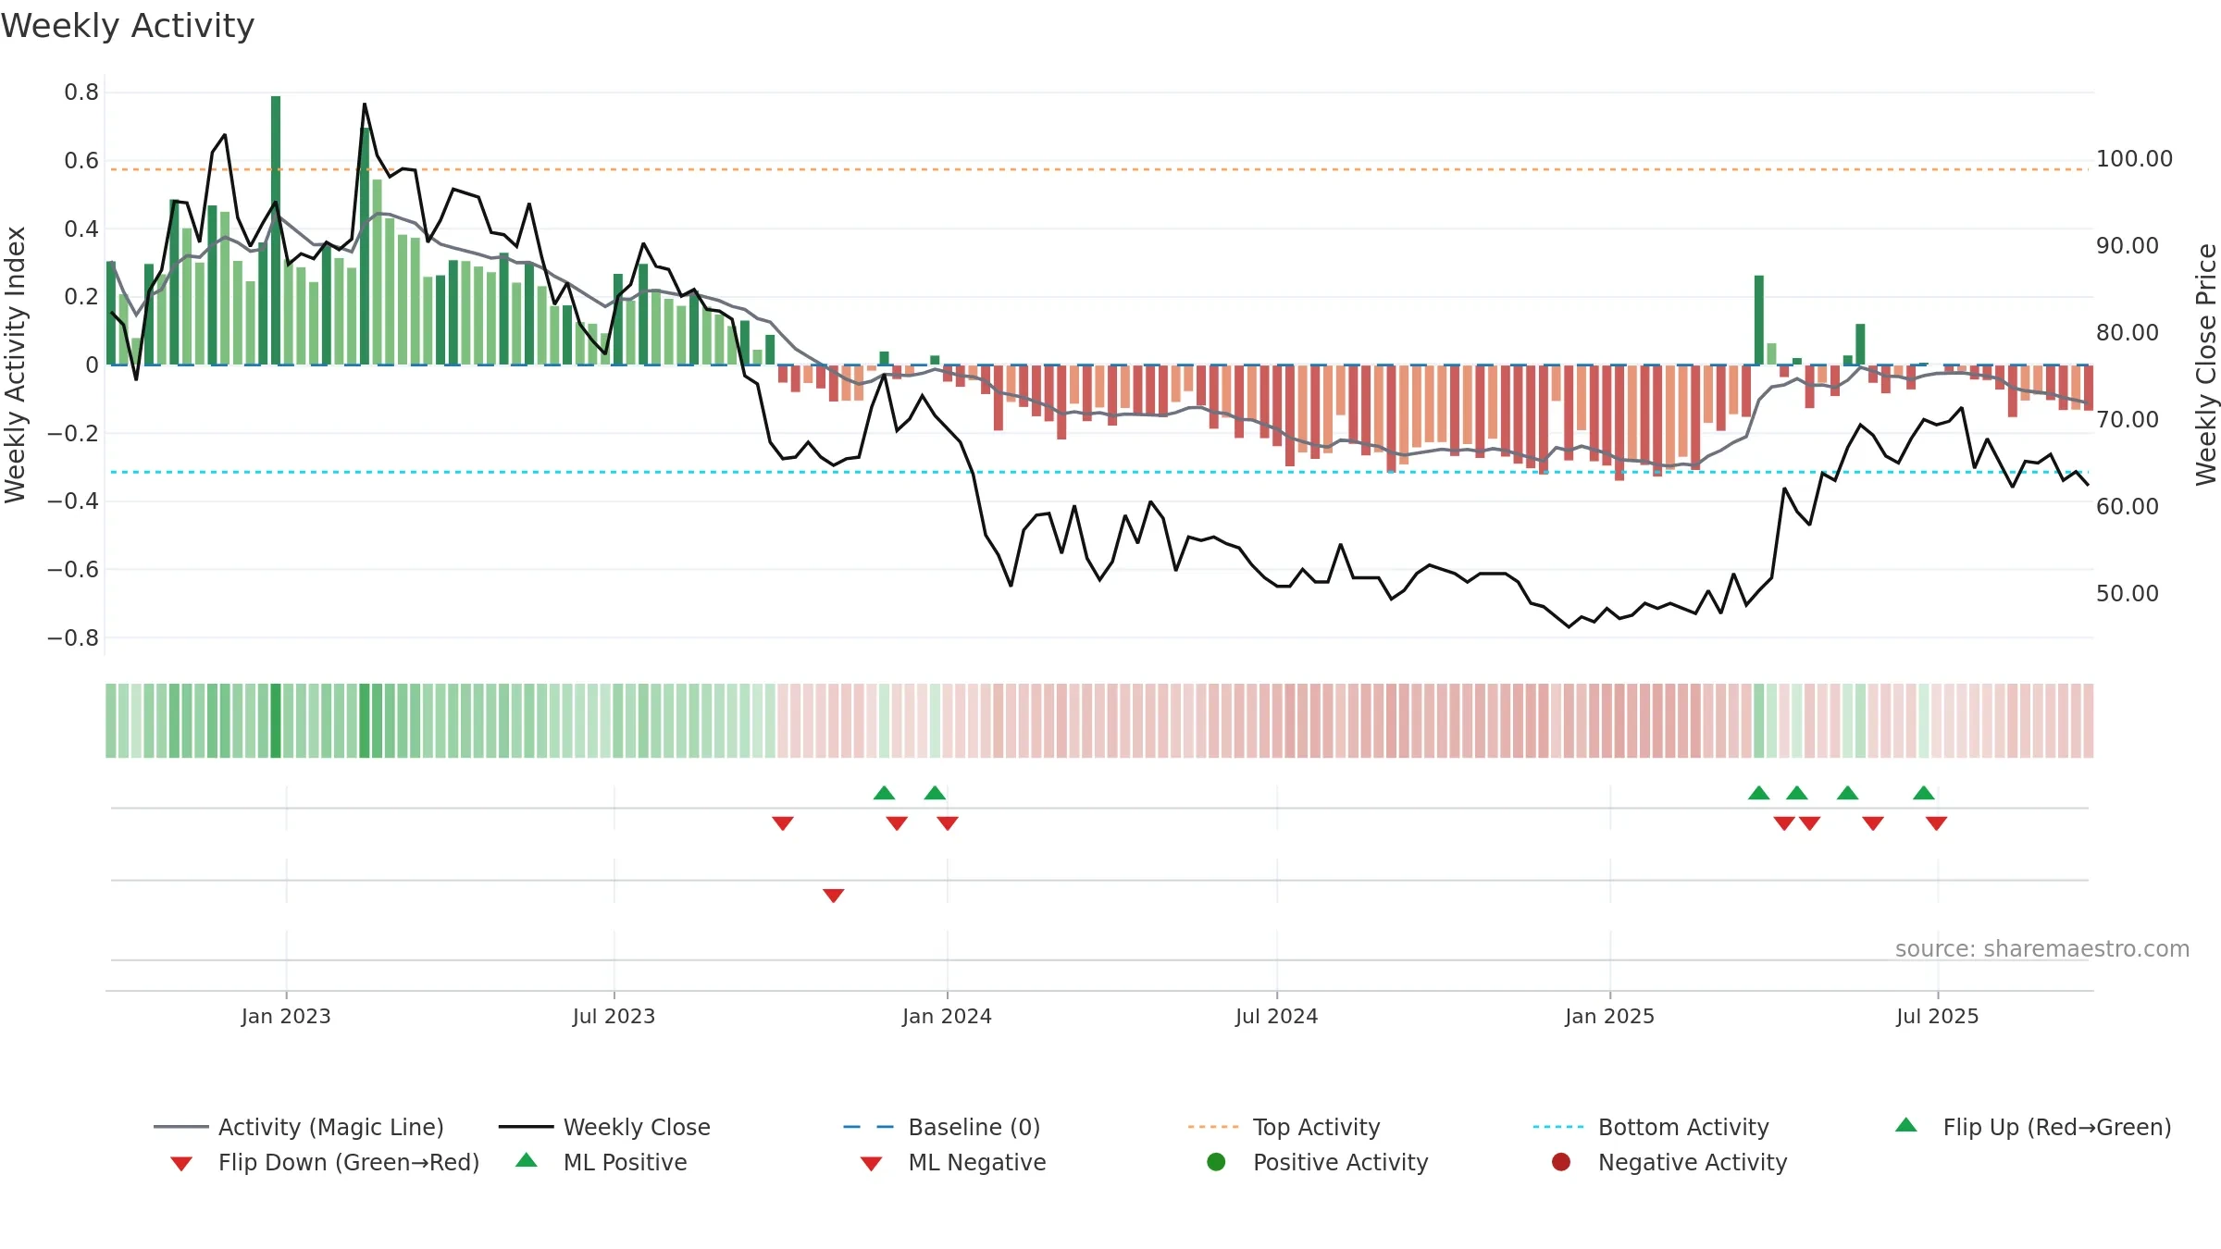Click the lone ML Negative marker in late 2023

point(833,896)
